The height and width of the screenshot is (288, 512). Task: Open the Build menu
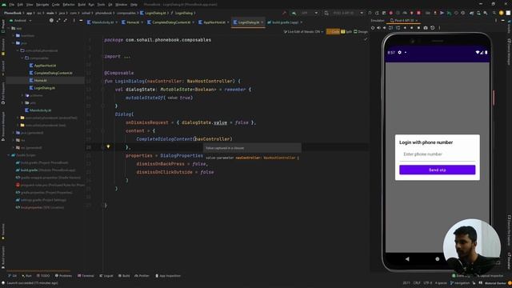(x=82, y=5)
